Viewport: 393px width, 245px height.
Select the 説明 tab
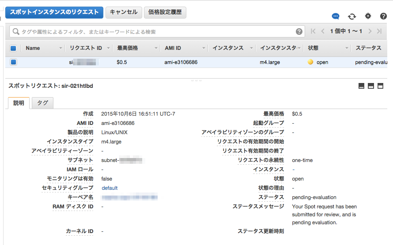19,103
